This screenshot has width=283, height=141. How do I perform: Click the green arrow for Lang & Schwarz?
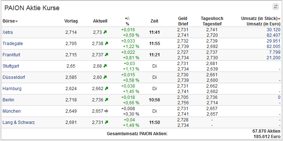pos(107,122)
